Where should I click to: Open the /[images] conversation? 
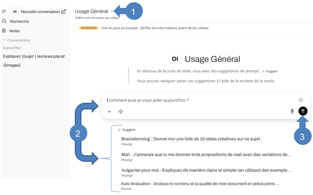tap(12, 65)
